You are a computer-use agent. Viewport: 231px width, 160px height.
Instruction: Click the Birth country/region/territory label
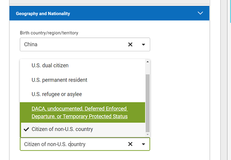pyautogui.click(x=49, y=33)
